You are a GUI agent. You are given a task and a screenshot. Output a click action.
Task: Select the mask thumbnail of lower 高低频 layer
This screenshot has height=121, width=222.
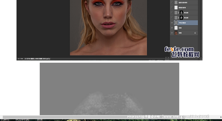[x=181, y=18]
